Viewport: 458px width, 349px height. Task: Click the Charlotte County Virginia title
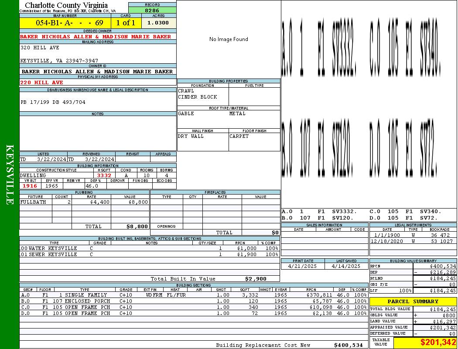click(x=66, y=5)
